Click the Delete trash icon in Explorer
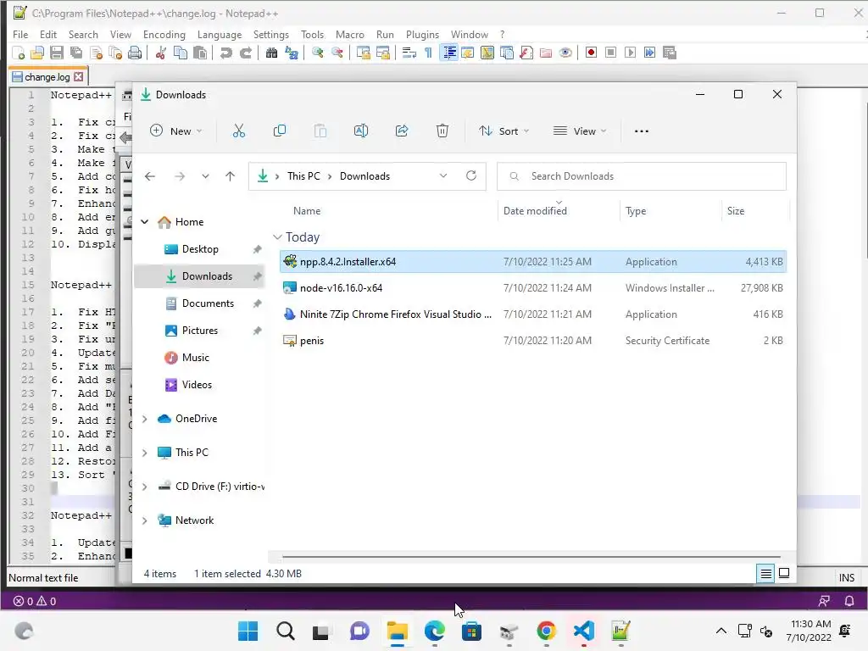Viewport: 868px width, 651px height. 442,131
